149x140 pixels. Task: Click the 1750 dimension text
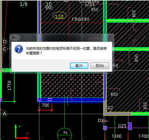(10, 86)
